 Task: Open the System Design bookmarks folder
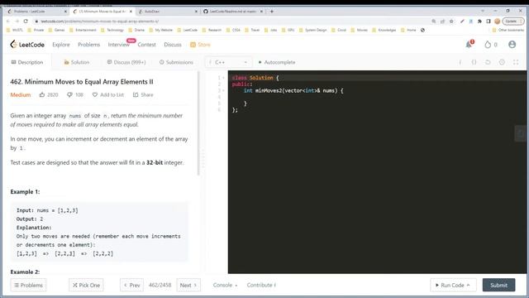[x=312, y=30]
